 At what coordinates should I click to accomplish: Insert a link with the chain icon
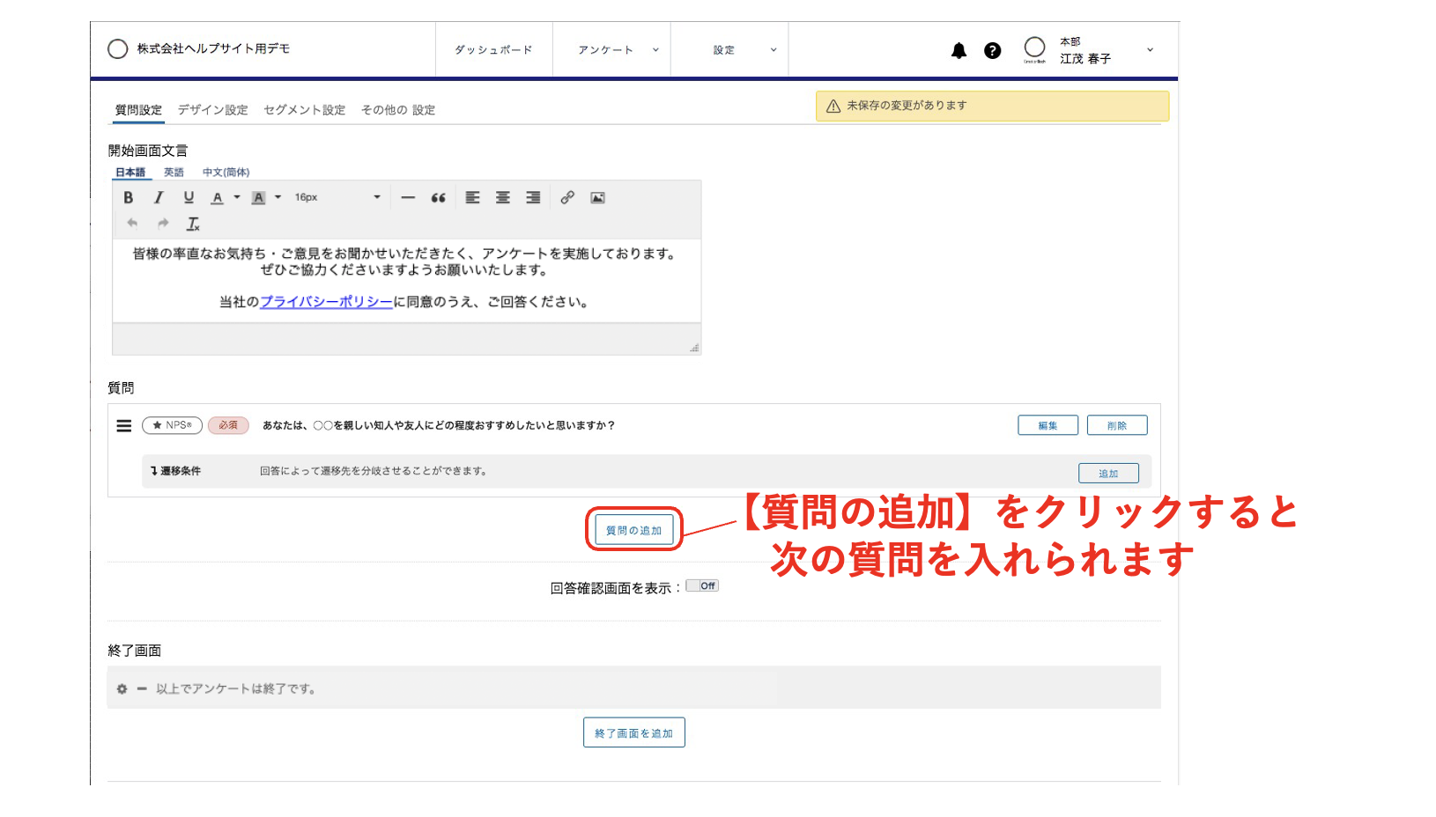click(x=567, y=198)
